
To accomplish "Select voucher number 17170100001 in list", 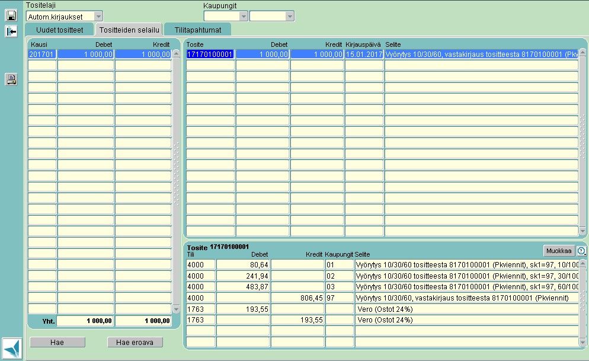I will coord(210,55).
